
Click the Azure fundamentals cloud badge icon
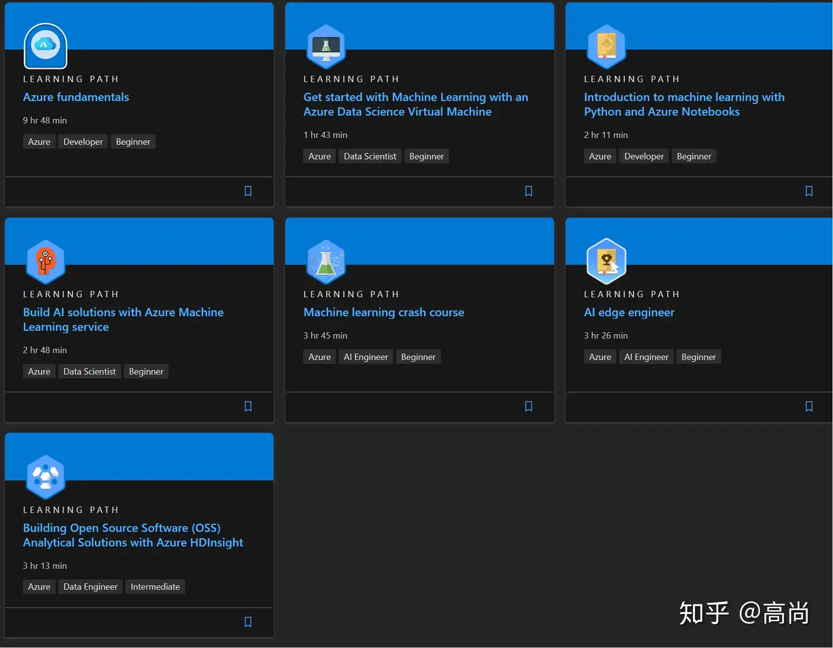pos(46,46)
